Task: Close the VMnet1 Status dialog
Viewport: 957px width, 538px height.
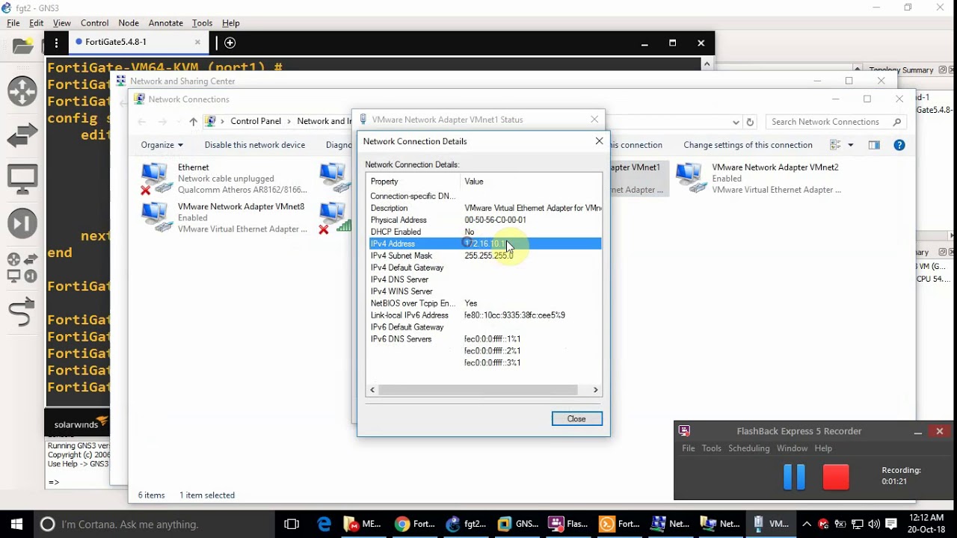Action: pyautogui.click(x=594, y=120)
